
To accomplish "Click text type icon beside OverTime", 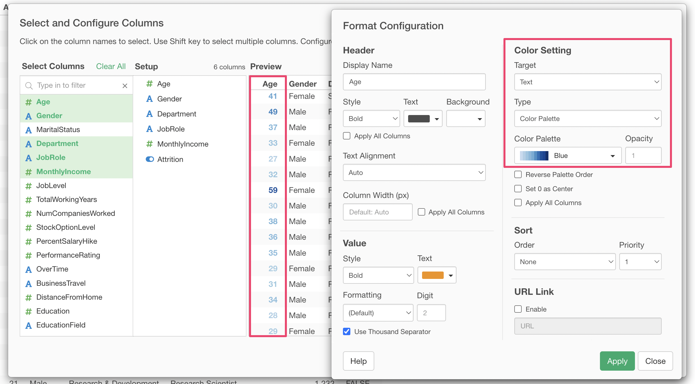I will point(28,270).
